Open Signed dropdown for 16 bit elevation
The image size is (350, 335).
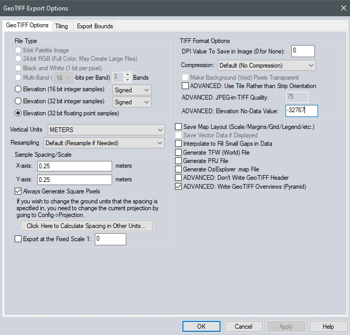pos(132,90)
